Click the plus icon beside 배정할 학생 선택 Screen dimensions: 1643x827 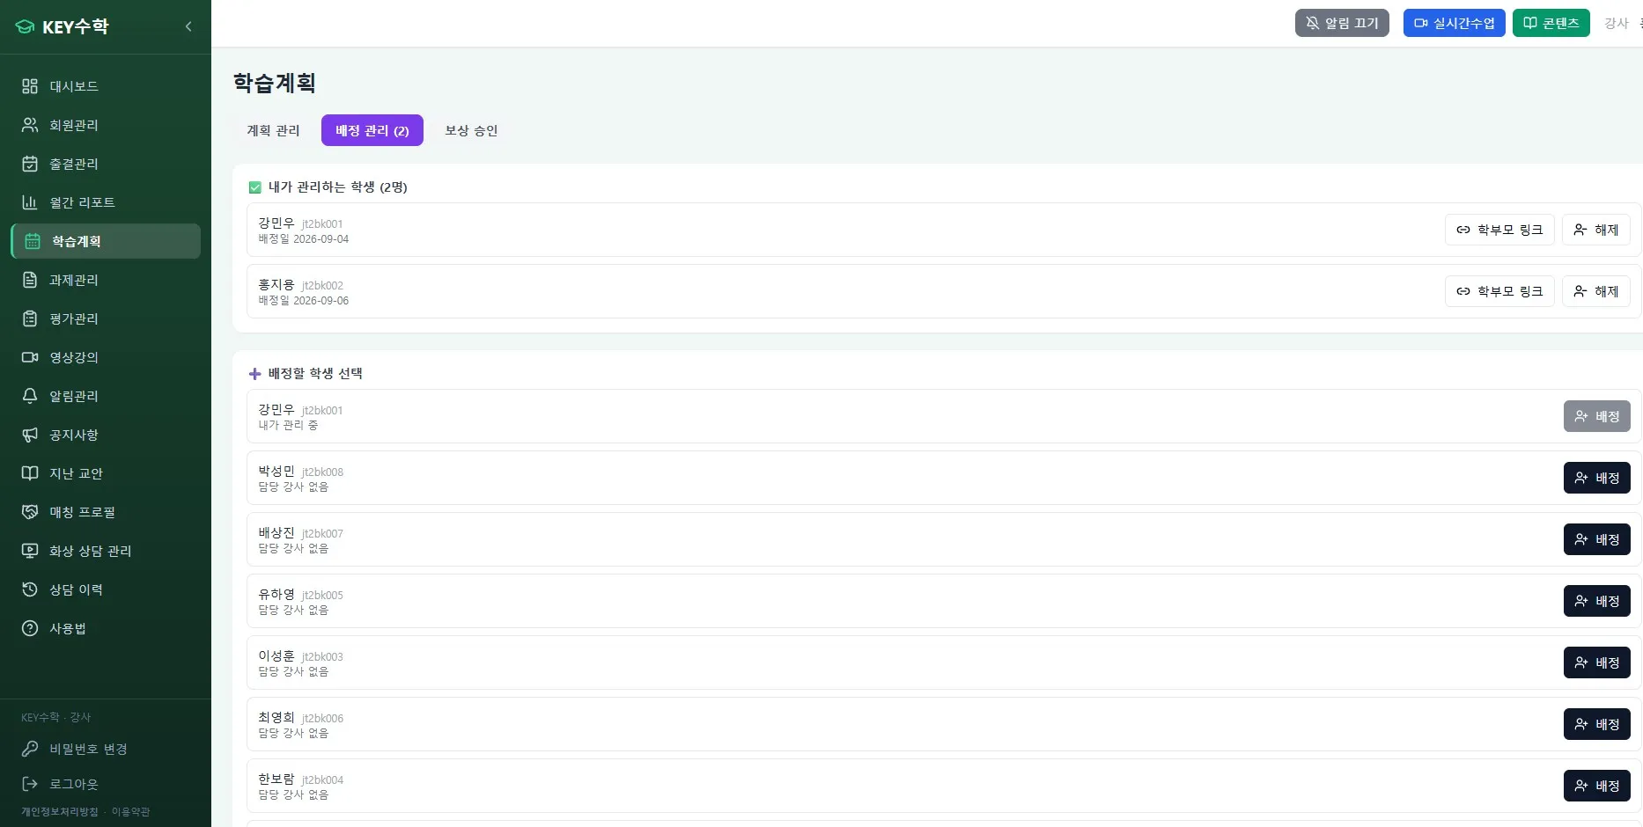click(x=255, y=374)
